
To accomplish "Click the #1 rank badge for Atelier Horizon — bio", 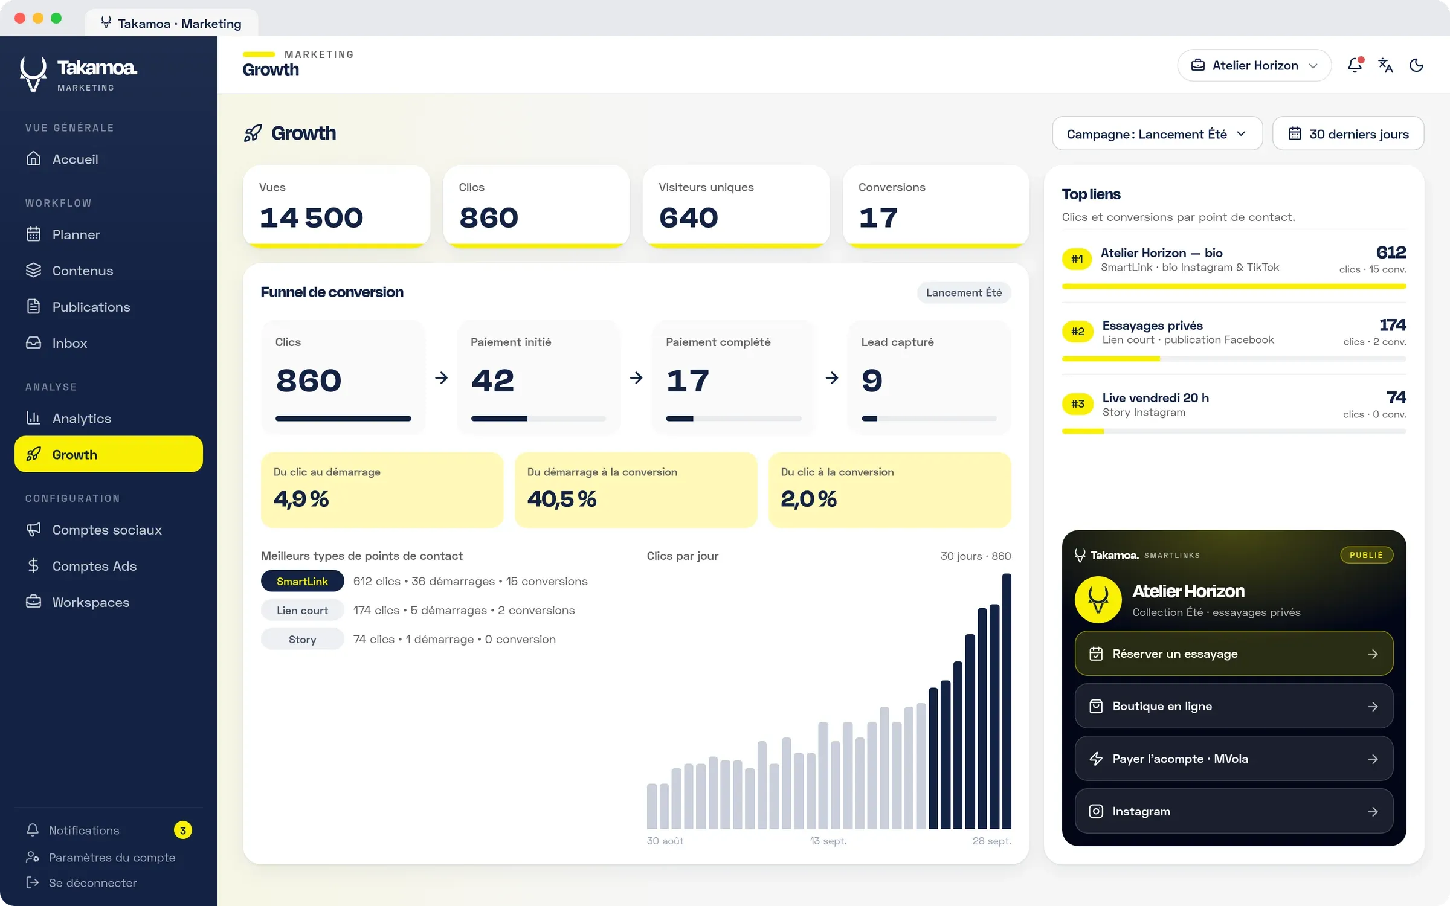I will click(x=1077, y=259).
